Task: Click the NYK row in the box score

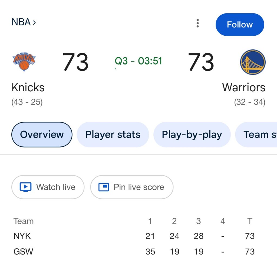Action: click(22, 236)
